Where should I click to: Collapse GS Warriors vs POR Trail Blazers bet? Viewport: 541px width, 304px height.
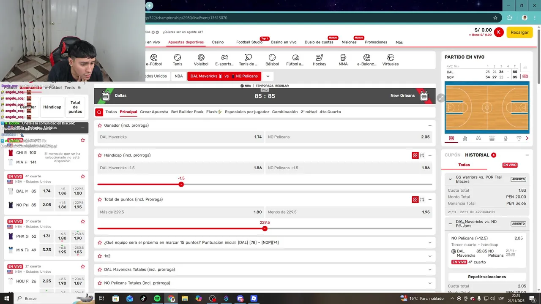[x=450, y=179]
